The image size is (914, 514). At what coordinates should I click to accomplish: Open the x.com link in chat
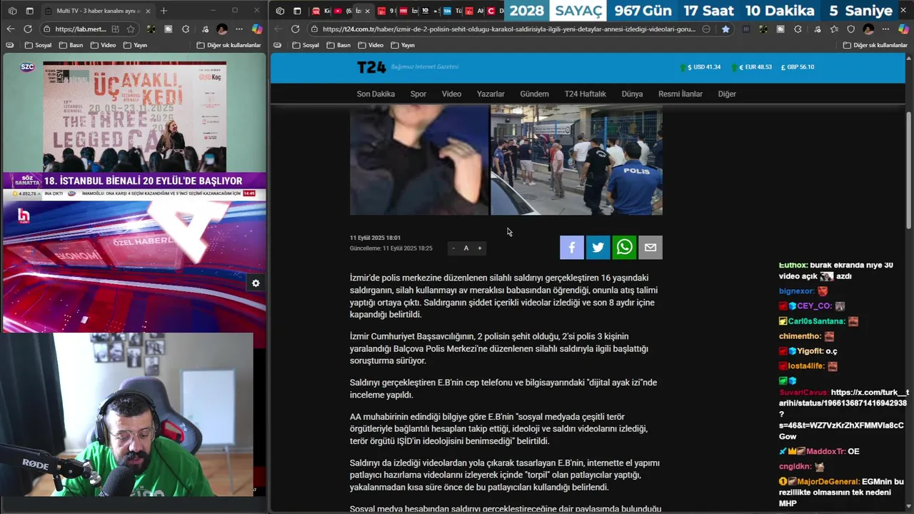coord(843,414)
